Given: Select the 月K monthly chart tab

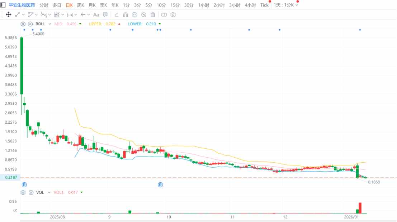Looking at the screenshot, I should pyautogui.click(x=92, y=5).
